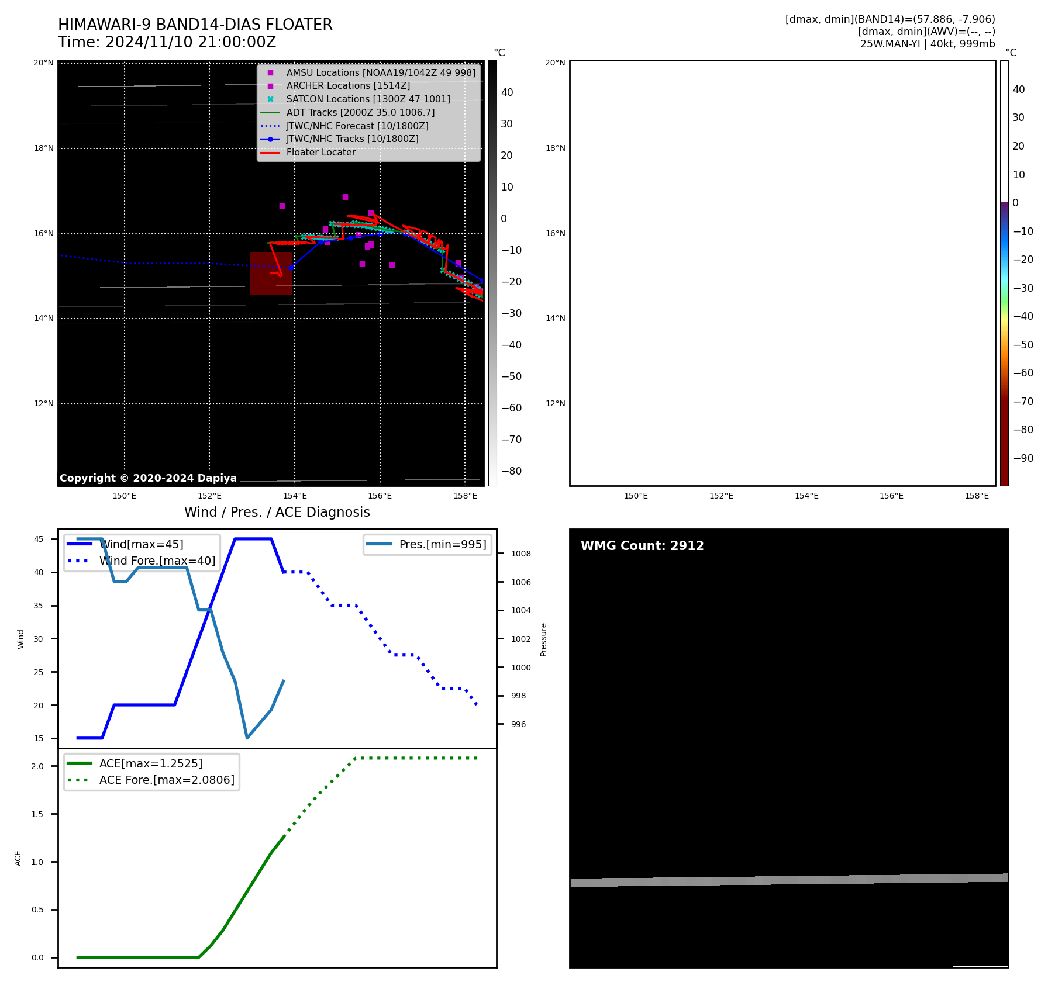
Task: Click the dotted JTWC/NHC Forecast legend line
Action: [x=270, y=126]
